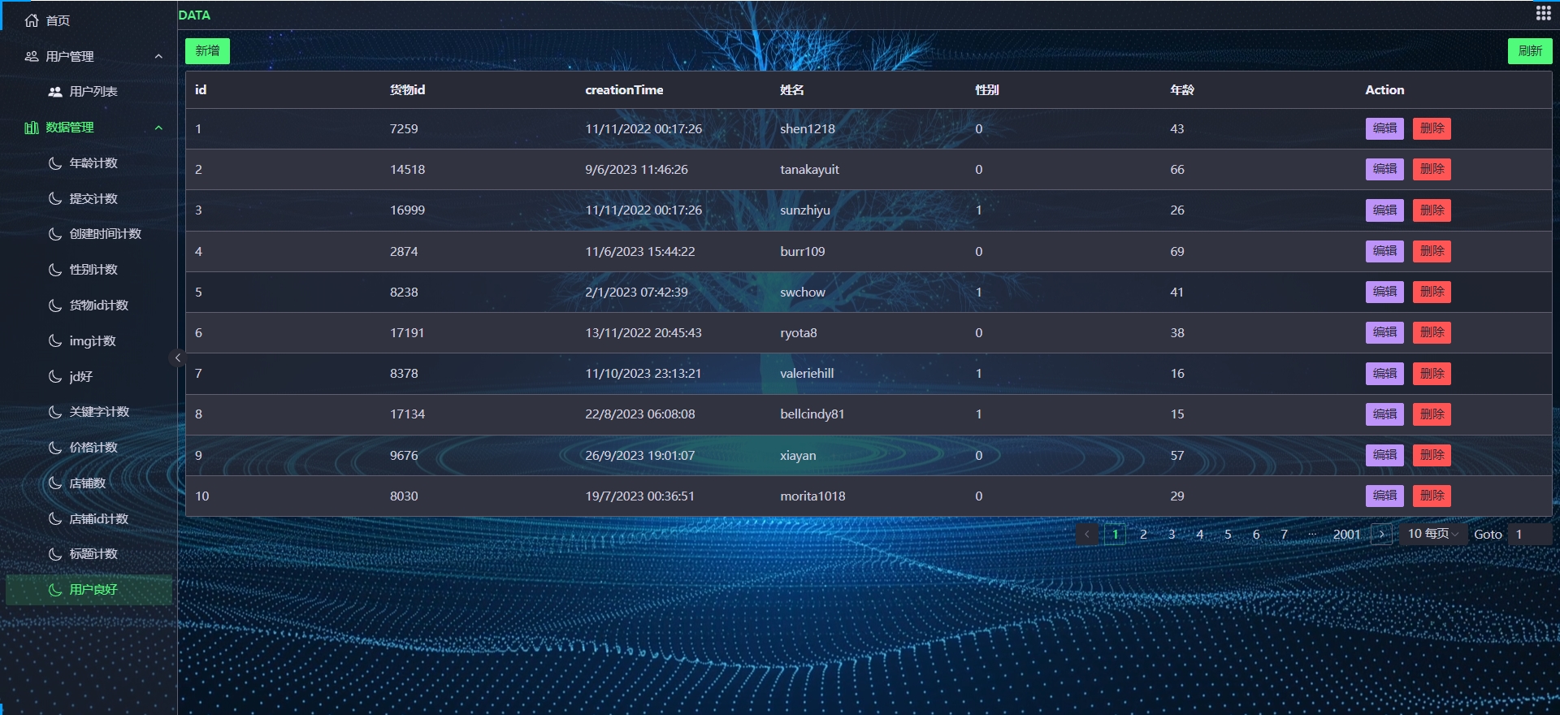This screenshot has height=715, width=1560.
Task: Edit the shen1218 row with 编辑
Action: tap(1384, 128)
